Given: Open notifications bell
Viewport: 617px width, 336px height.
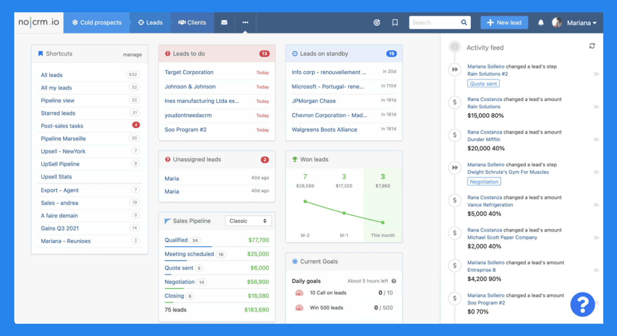Looking at the screenshot, I should pyautogui.click(x=541, y=23).
